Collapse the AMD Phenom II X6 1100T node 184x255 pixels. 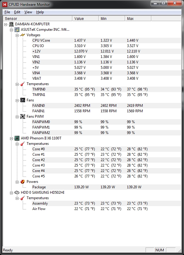[11, 139]
